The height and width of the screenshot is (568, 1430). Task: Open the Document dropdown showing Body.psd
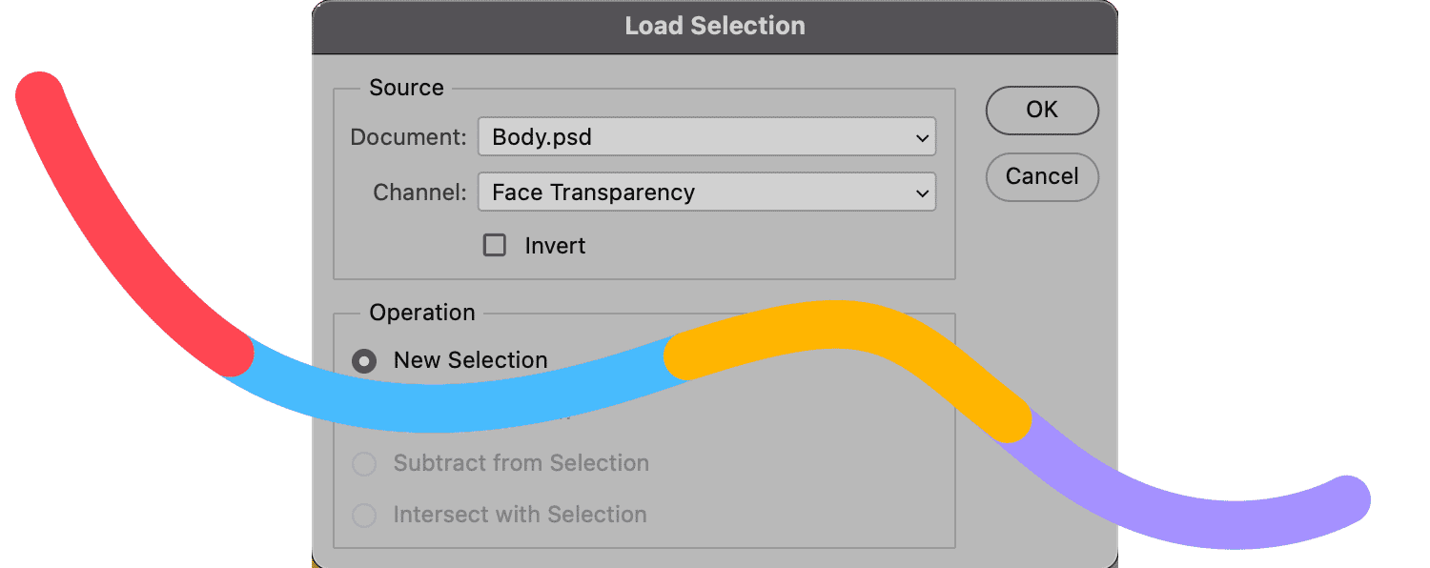pos(705,137)
